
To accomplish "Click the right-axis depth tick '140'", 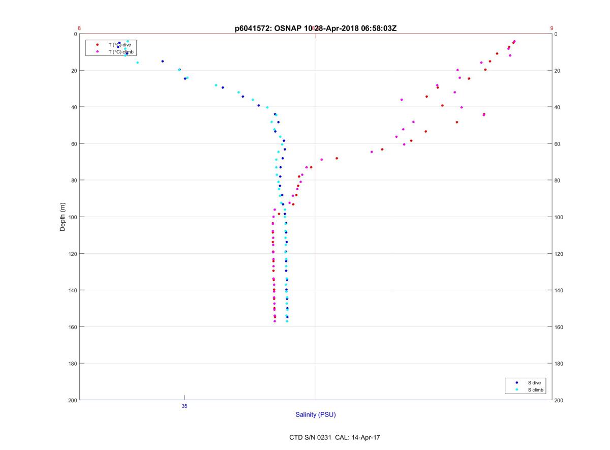I will [x=559, y=290].
